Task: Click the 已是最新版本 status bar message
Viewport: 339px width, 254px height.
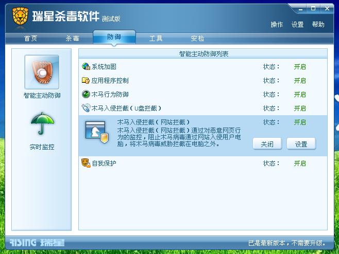Action: [x=287, y=243]
